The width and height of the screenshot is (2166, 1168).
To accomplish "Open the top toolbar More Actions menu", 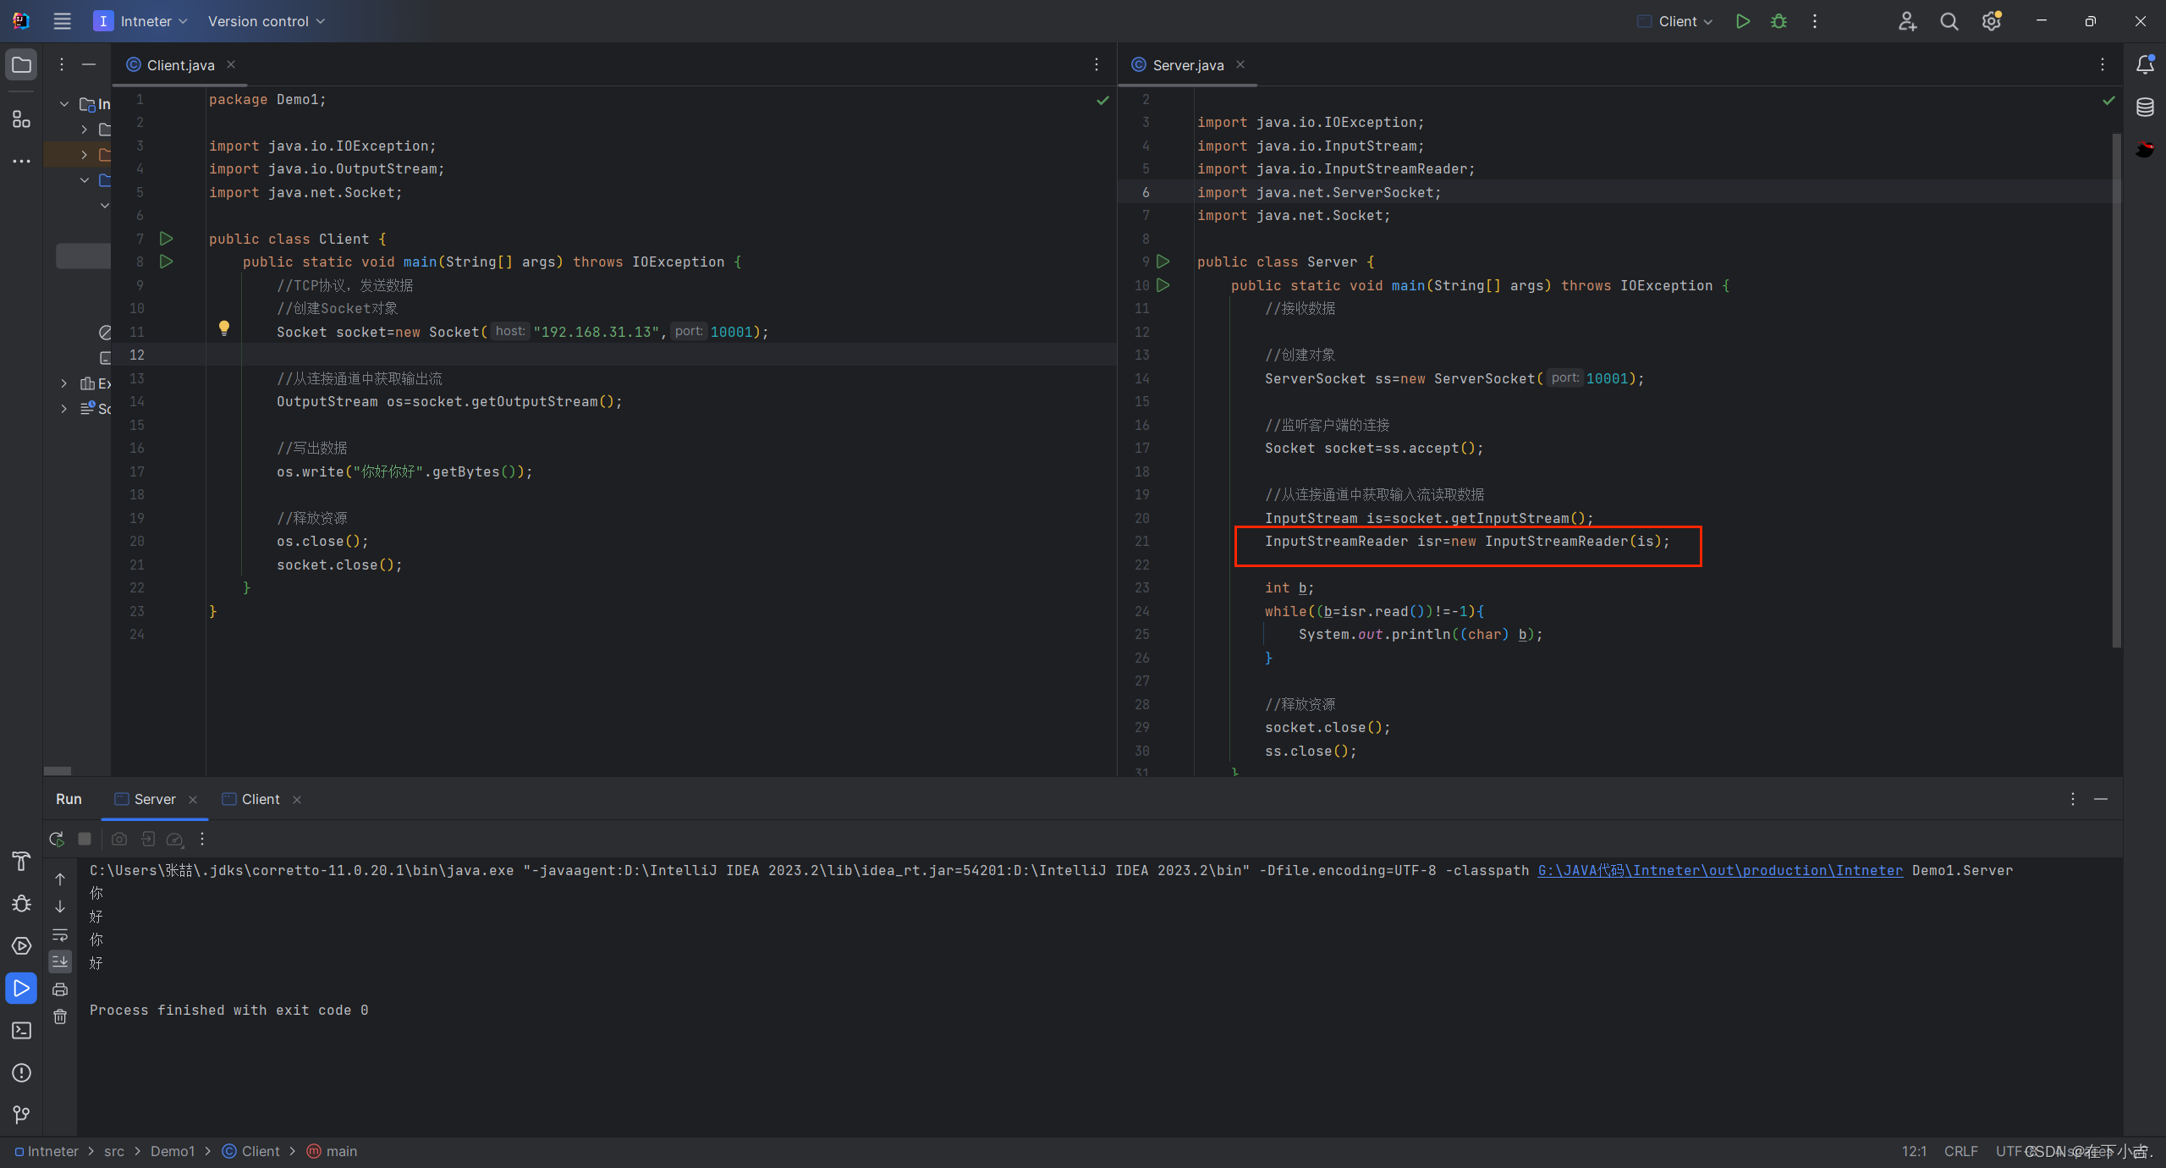I will [x=1814, y=21].
